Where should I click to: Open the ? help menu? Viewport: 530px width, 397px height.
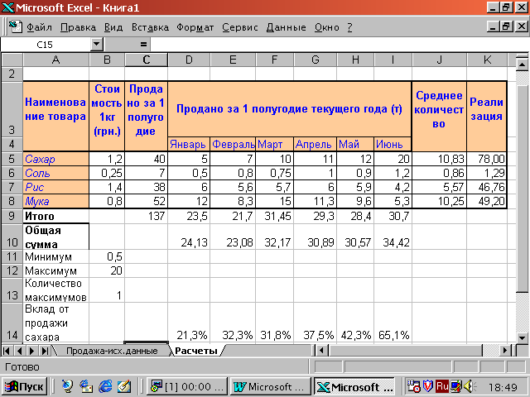(x=349, y=27)
